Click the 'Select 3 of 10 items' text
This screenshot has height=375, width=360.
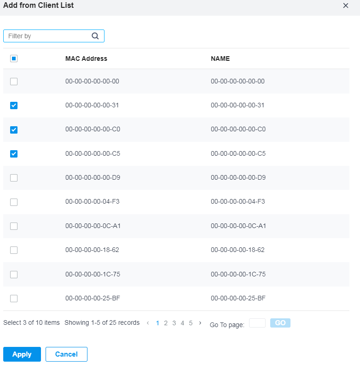point(31,322)
